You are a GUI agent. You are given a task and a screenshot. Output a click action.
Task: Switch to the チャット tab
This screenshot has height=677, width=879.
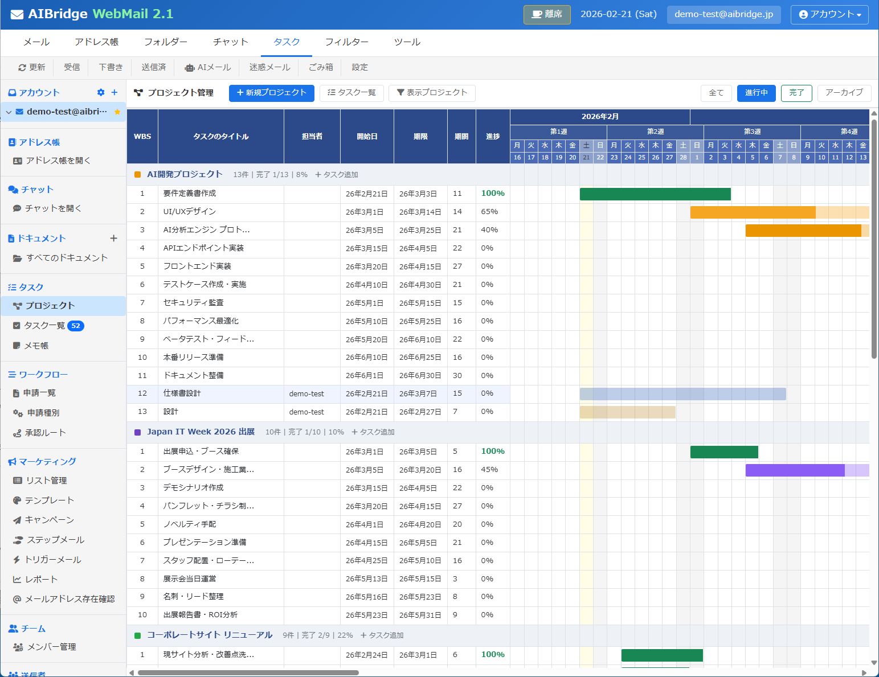pos(230,42)
